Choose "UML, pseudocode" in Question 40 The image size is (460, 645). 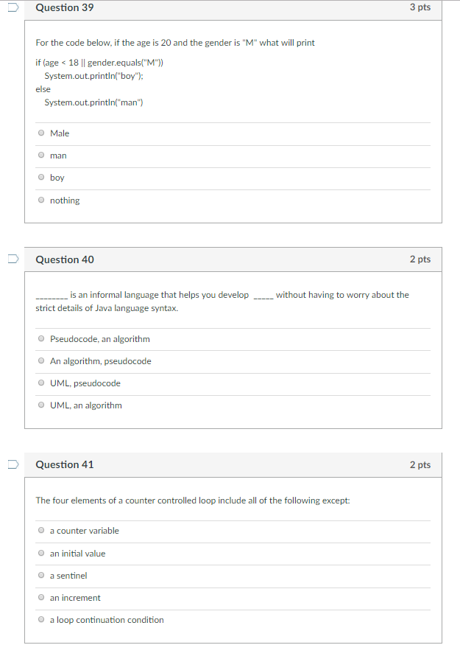pyautogui.click(x=41, y=383)
